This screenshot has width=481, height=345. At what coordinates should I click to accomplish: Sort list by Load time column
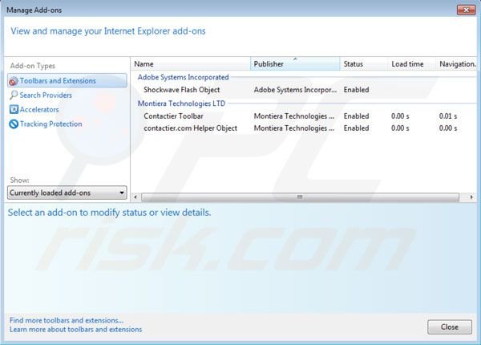pos(412,64)
